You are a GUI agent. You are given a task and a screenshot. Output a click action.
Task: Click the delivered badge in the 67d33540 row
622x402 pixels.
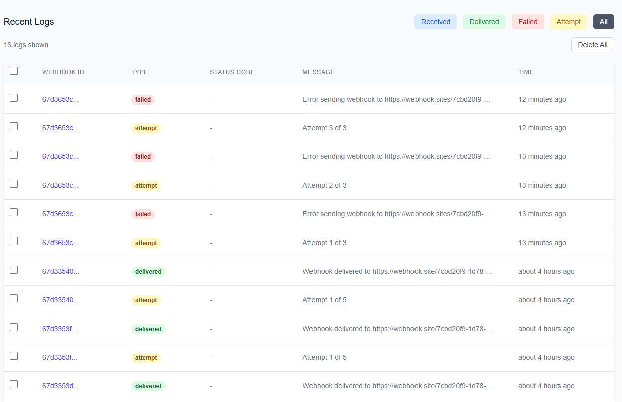coord(148,272)
